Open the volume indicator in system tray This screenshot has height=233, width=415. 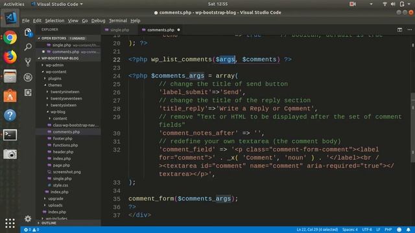click(x=393, y=4)
